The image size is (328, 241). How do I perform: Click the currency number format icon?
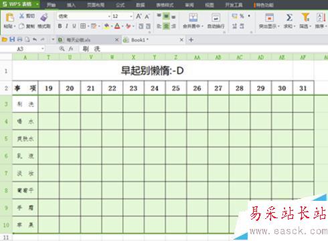click(234, 16)
